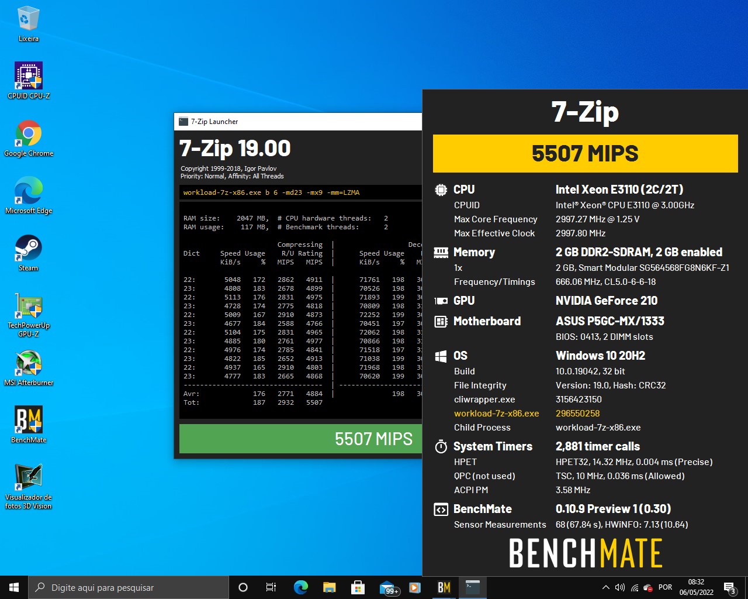748x599 pixels.
Task: Open Mail app with 99+ badge
Action: tap(387, 587)
